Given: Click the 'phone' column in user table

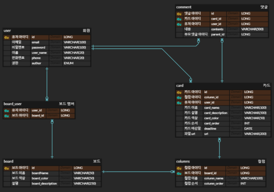Looking at the screenshot, I should point(36,58).
